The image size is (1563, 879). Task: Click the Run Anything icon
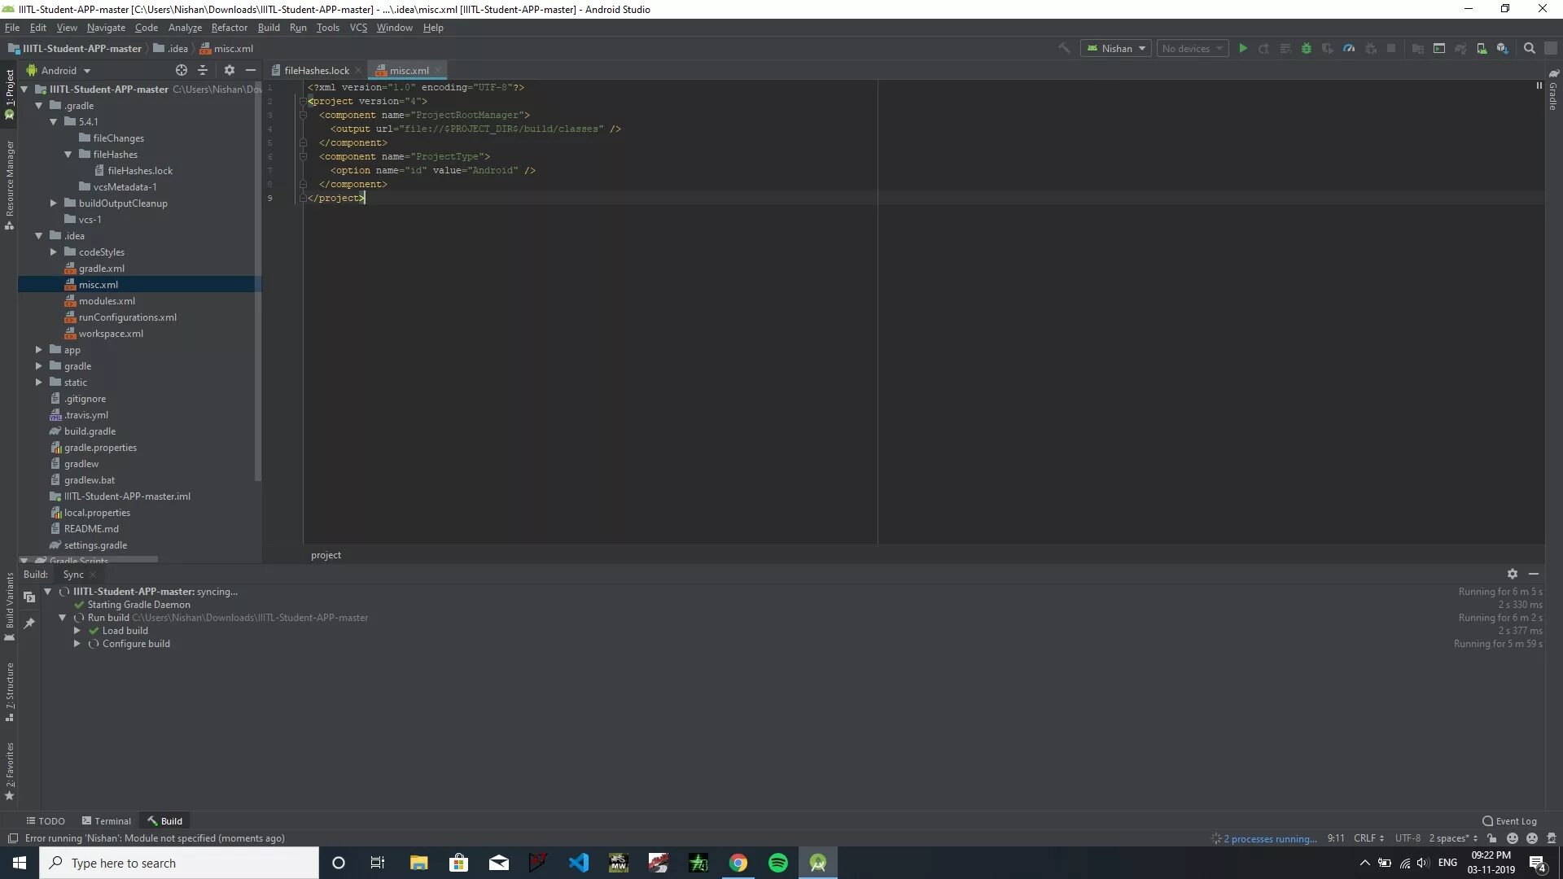click(x=1439, y=49)
